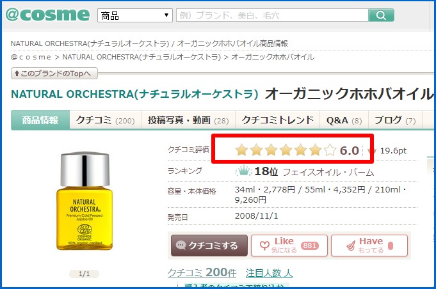Click the 商品情報 tab

[40, 120]
